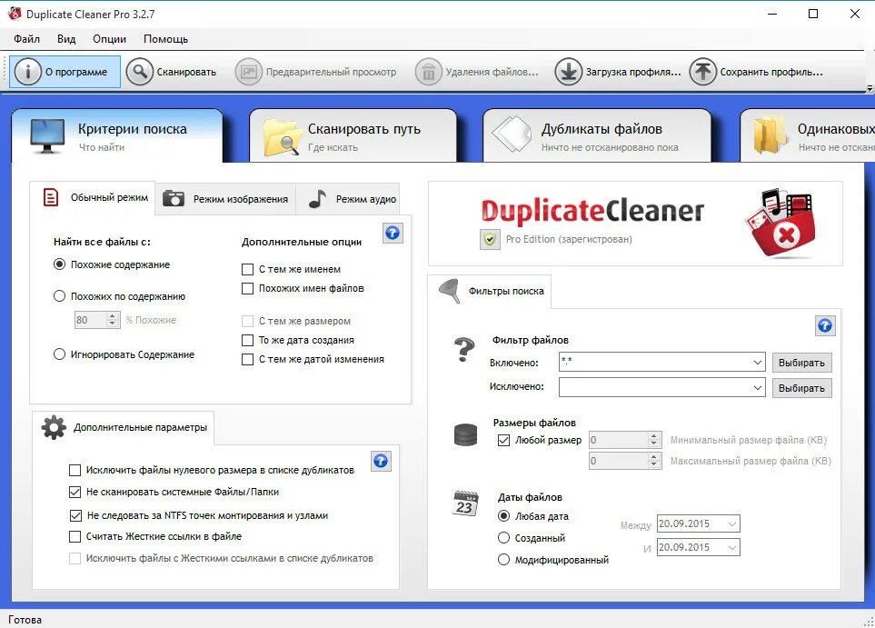Click the Загрузка профиля download icon
Screen dimensions: 875x628
coord(568,72)
